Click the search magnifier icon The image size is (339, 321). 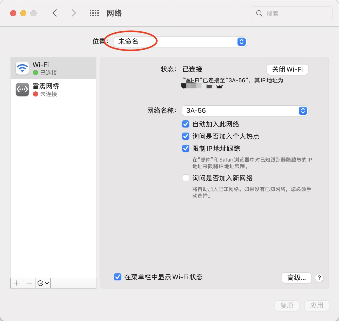coord(259,13)
